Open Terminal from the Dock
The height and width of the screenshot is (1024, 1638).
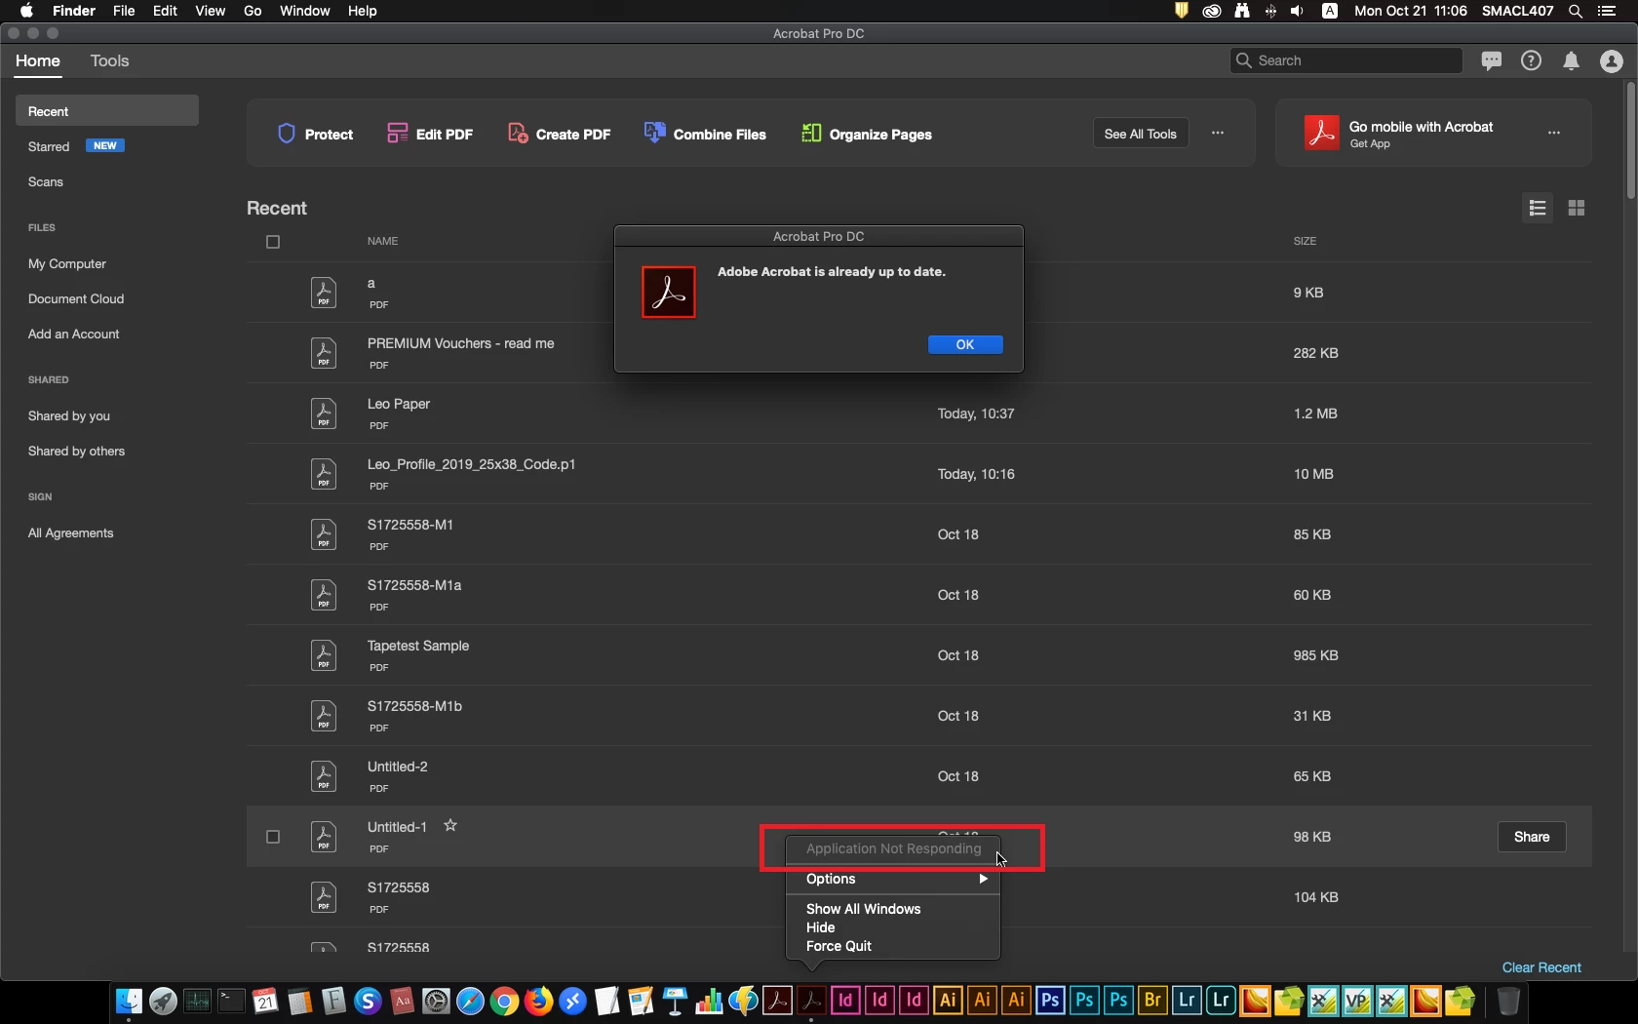pos(231,1001)
